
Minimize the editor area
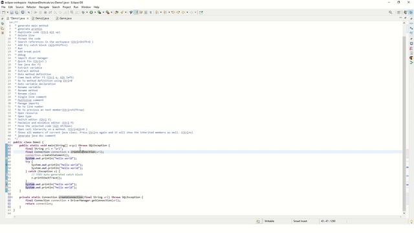(x=400, y=17)
